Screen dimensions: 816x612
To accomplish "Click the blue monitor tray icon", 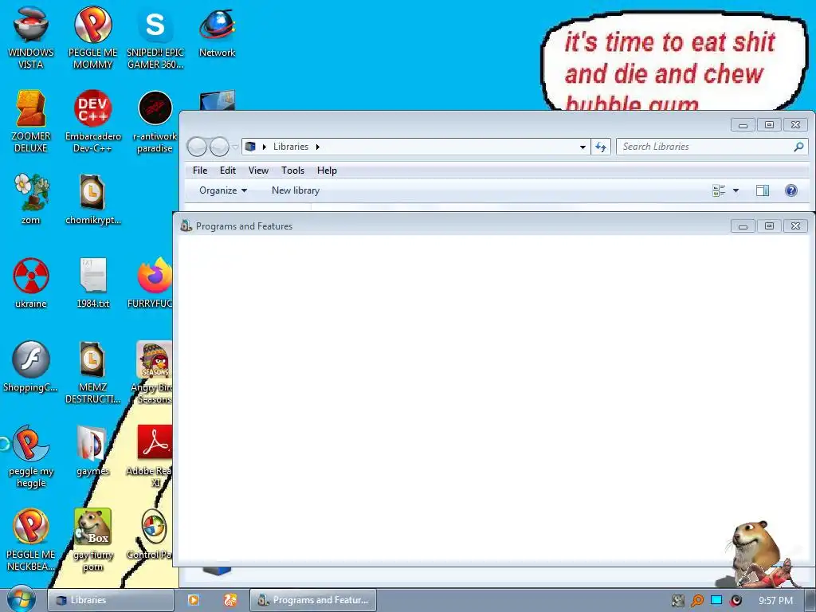I will tap(716, 600).
